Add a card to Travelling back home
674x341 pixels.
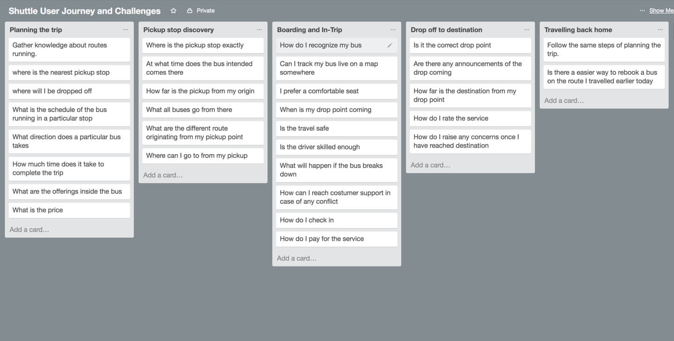(x=564, y=101)
